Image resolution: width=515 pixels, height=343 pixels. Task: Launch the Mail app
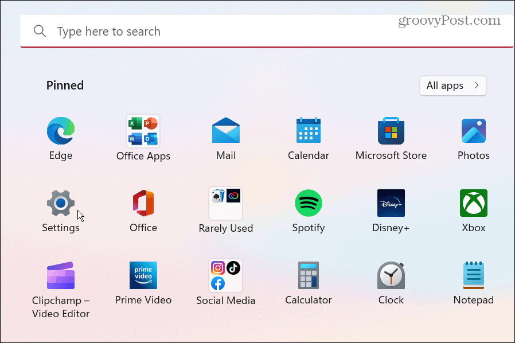[x=225, y=130]
